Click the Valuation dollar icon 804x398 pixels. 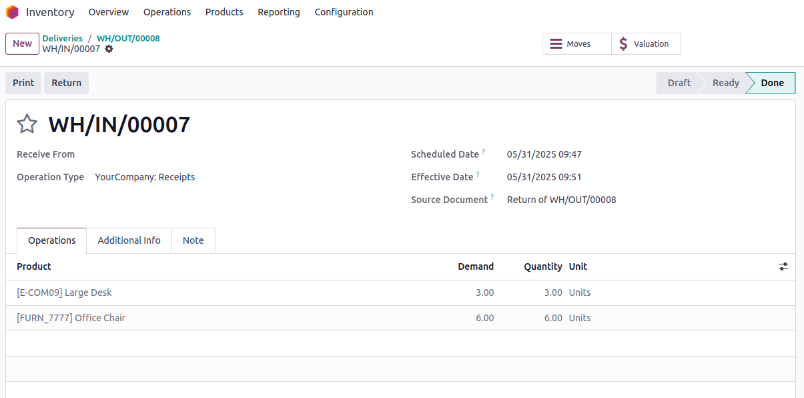623,44
